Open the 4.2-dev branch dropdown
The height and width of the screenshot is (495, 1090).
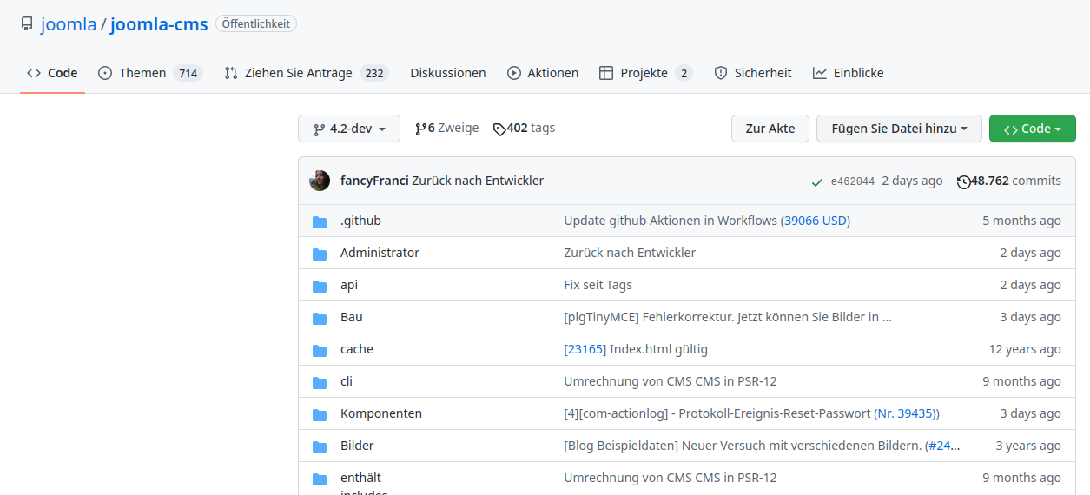[349, 129]
